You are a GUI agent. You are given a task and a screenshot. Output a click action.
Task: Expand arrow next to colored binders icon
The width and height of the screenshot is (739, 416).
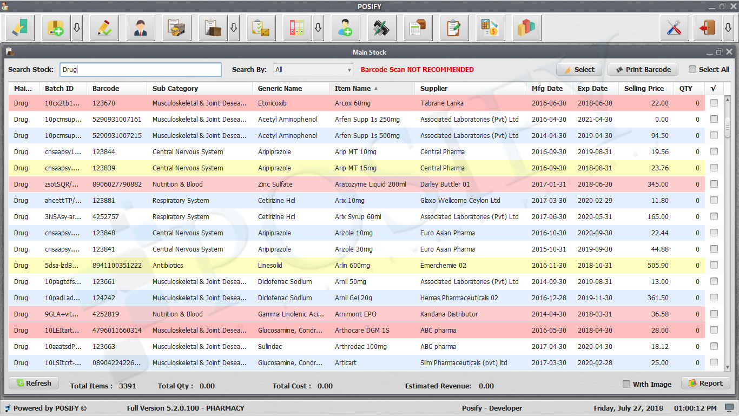(318, 28)
